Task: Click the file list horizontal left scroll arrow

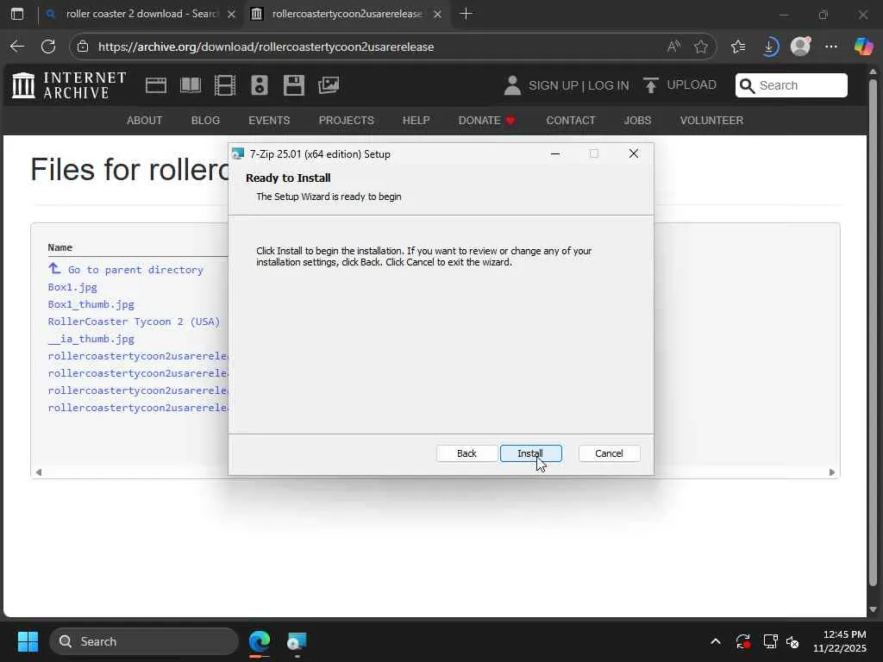Action: tap(38, 472)
